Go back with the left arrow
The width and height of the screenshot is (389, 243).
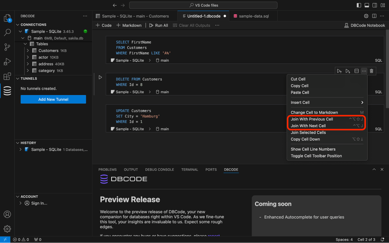(x=115, y=5)
